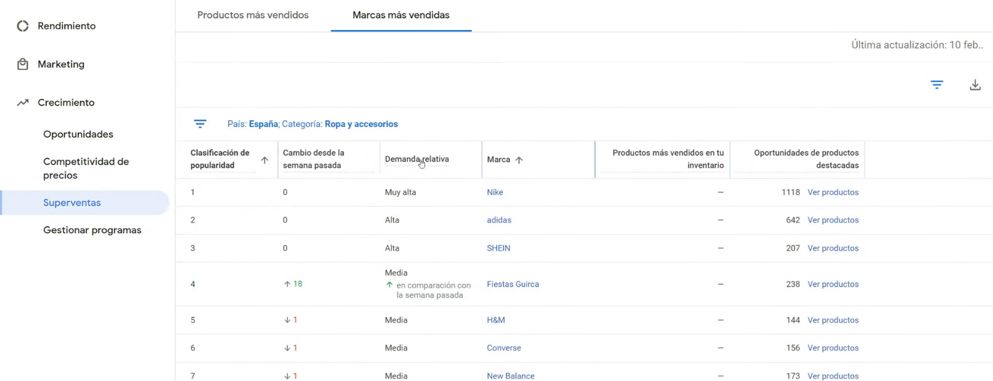Click Oportunidades de productos destacadas header
Image resolution: width=993 pixels, height=381 pixels.
point(806,159)
